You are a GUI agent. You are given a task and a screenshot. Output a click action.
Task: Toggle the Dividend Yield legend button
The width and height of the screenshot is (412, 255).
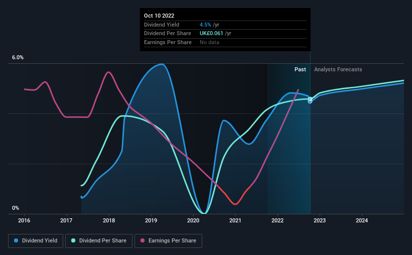[36, 241]
